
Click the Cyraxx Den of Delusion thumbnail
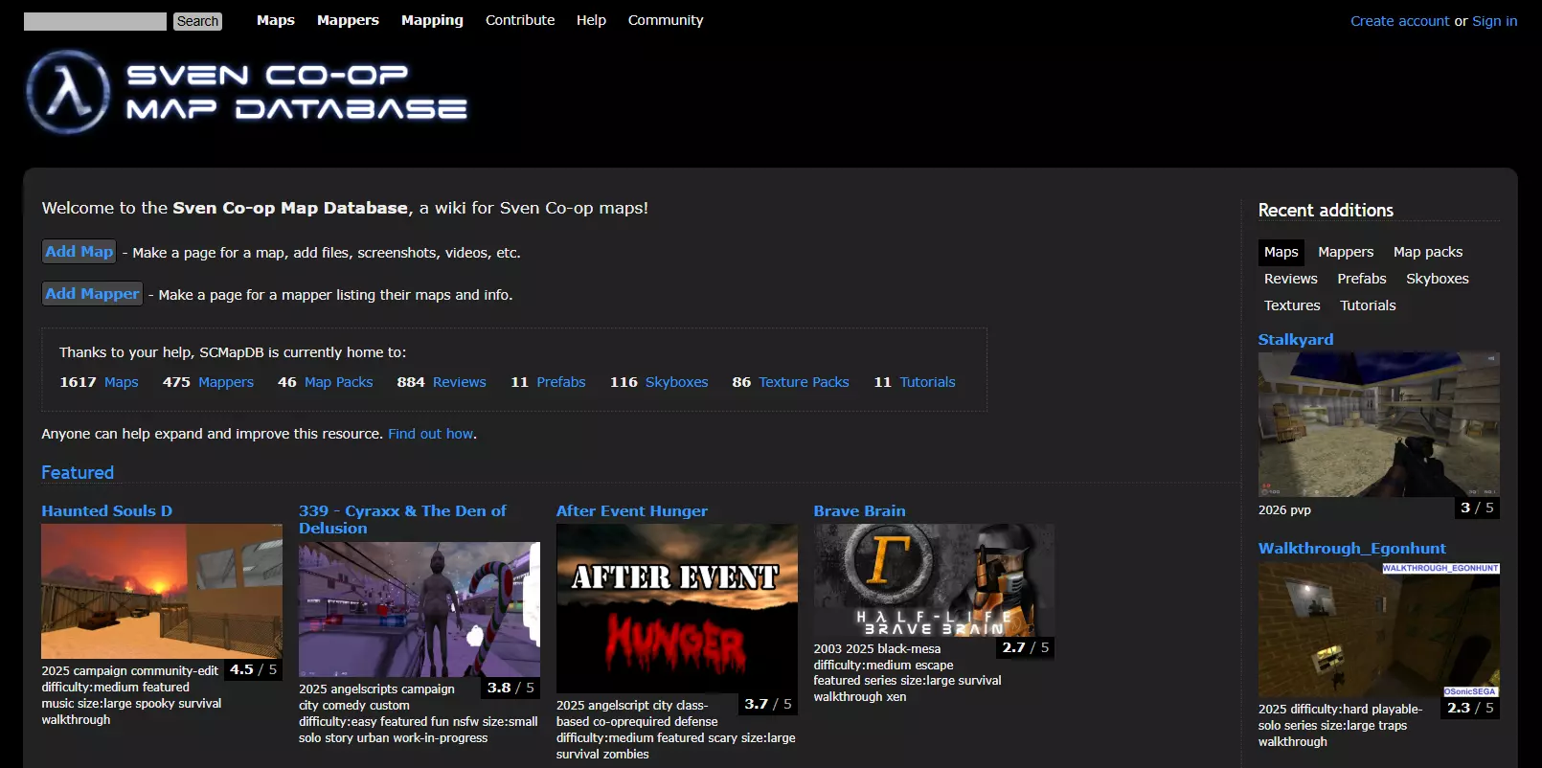(x=420, y=609)
